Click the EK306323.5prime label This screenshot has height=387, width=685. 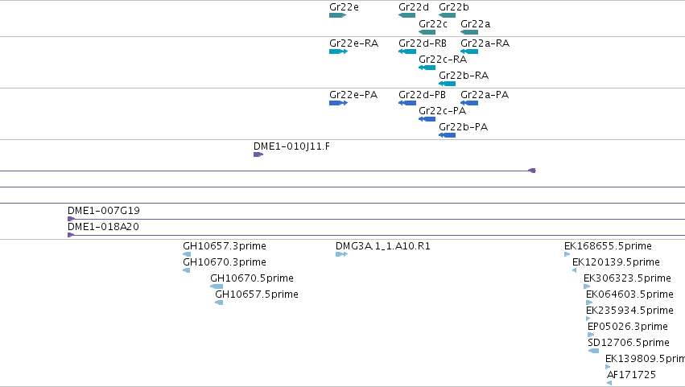[x=627, y=278]
